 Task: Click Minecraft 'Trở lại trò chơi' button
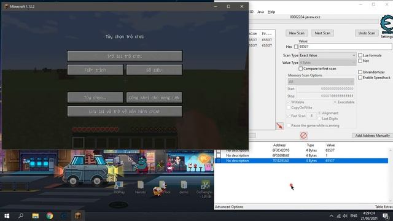[x=125, y=56]
